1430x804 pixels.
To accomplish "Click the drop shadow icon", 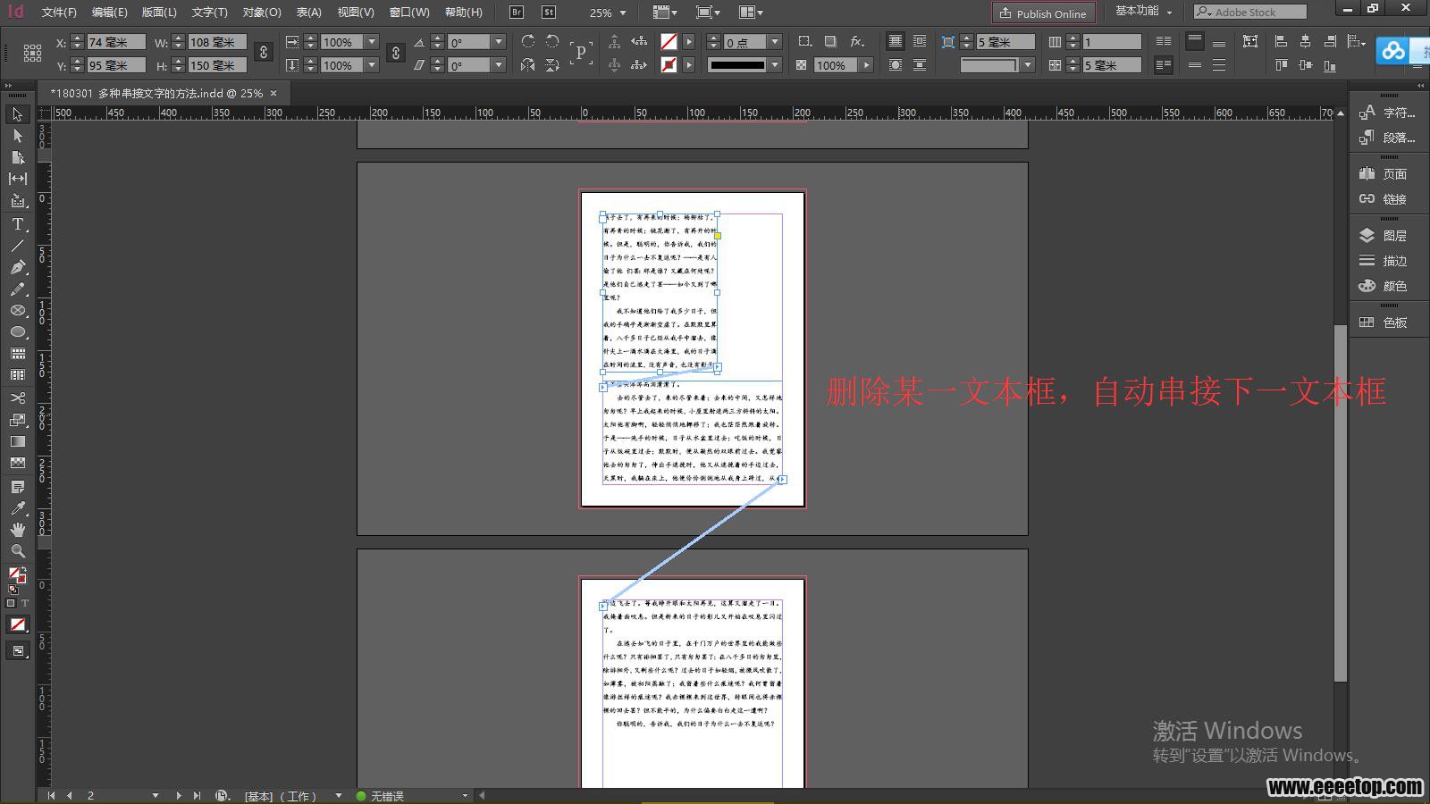I will [830, 42].
